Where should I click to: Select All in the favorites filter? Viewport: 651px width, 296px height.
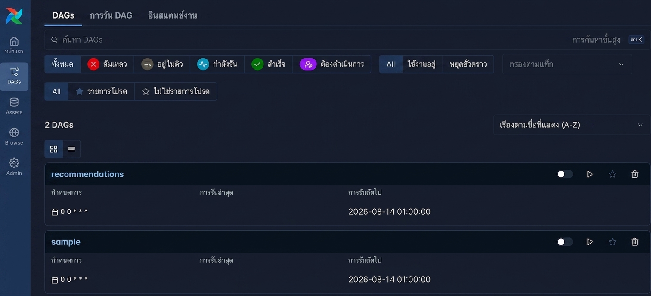pyautogui.click(x=56, y=91)
